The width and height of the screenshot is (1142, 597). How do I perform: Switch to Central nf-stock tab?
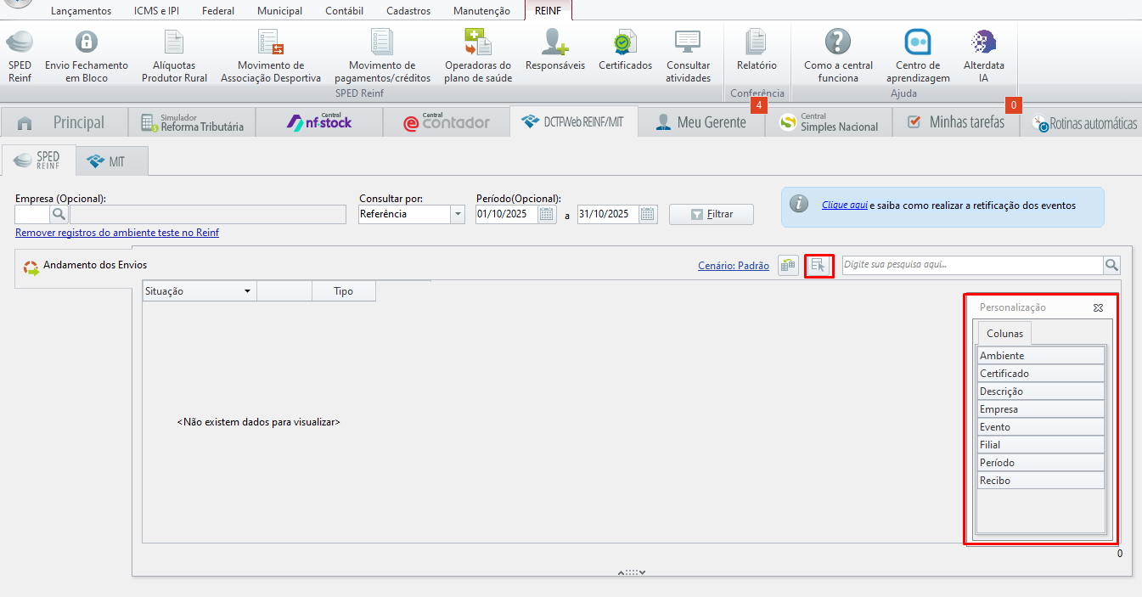tap(318, 122)
